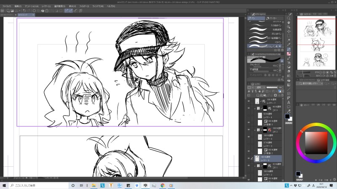This screenshot has height=189, width=337.
Task: Click the Fill bucket icon in command bar
Action: [x=43, y=10]
